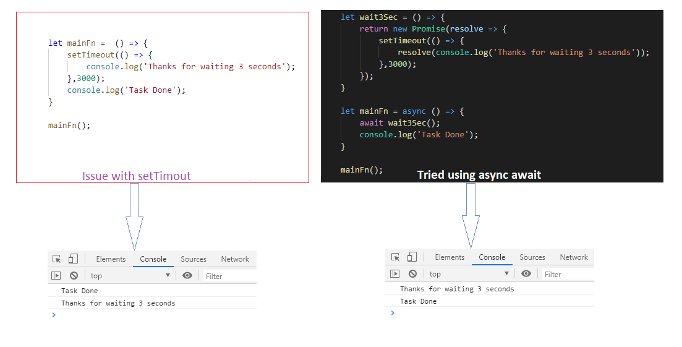This screenshot has width=682, height=347.
Task: Click 'setTimeout(() => {' line in light code
Action: coord(109,55)
